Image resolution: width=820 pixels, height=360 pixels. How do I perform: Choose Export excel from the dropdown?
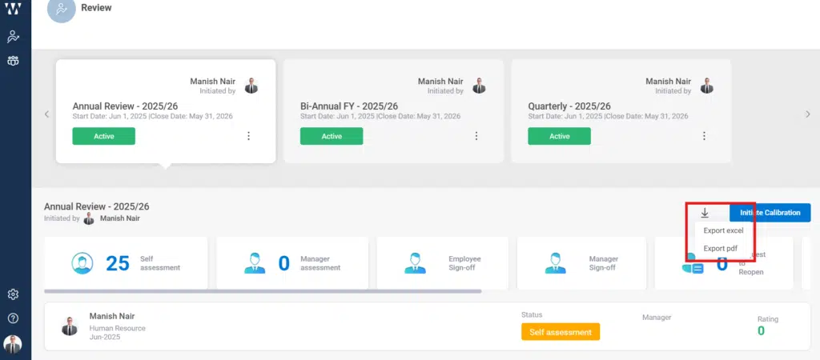click(723, 230)
